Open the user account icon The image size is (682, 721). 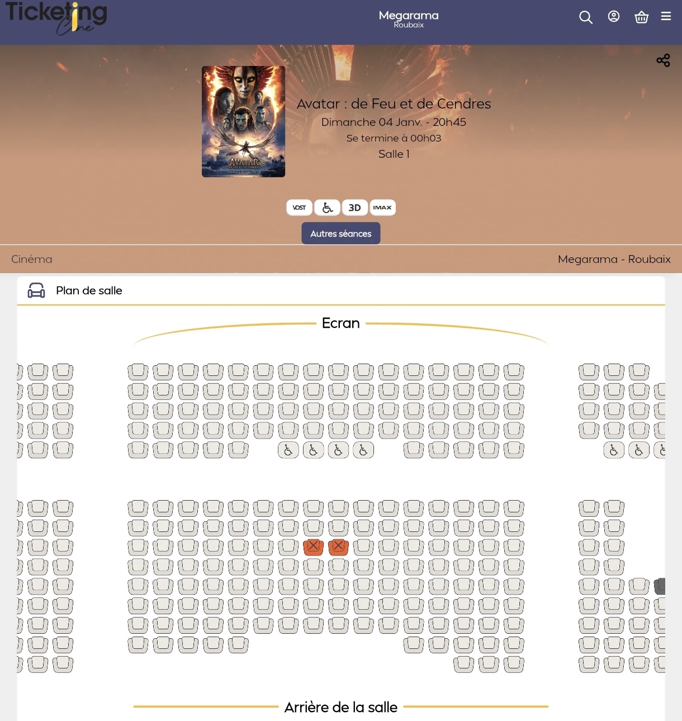click(614, 17)
